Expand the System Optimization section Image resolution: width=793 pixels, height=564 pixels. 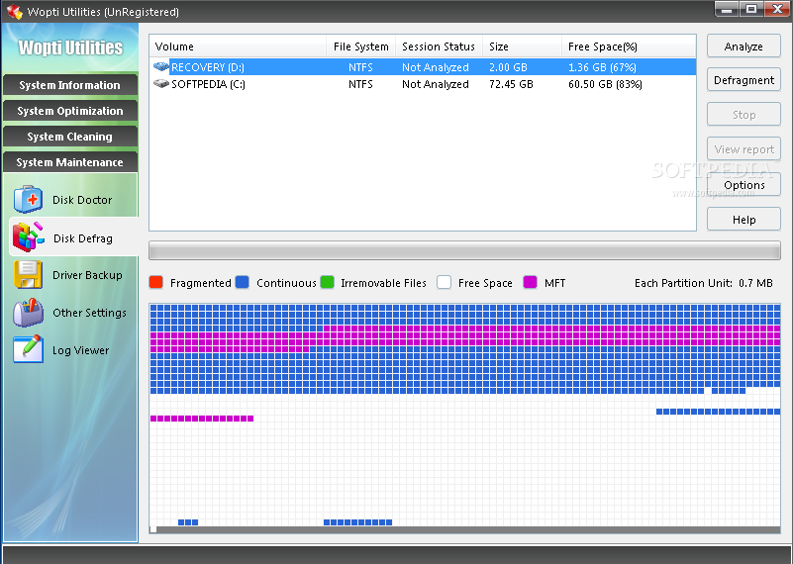pos(69,111)
